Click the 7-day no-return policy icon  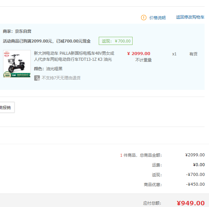tap(37, 78)
